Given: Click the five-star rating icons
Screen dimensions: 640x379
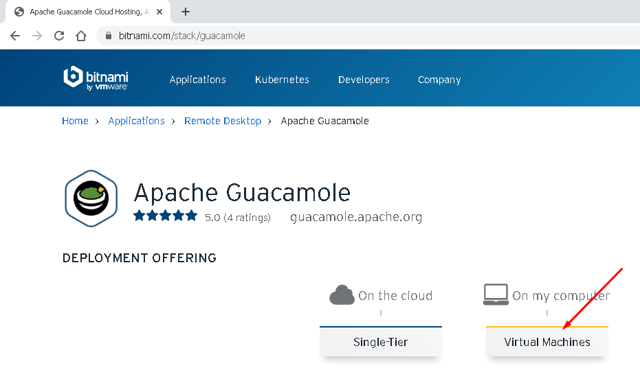Looking at the screenshot, I should [x=165, y=216].
